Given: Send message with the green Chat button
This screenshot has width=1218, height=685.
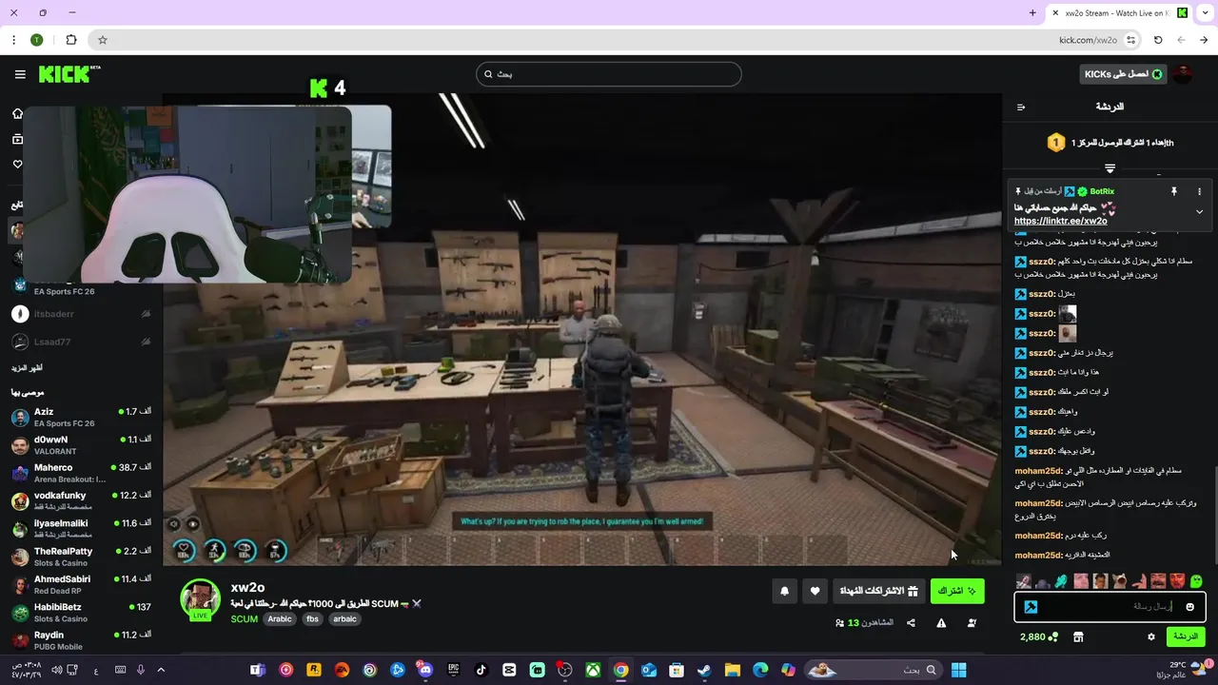Looking at the screenshot, I should coord(1186,636).
